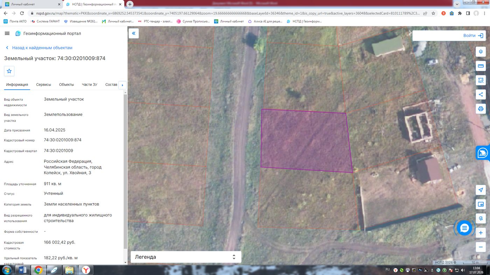Share the map link
The height and width of the screenshot is (275, 490).
(481, 95)
